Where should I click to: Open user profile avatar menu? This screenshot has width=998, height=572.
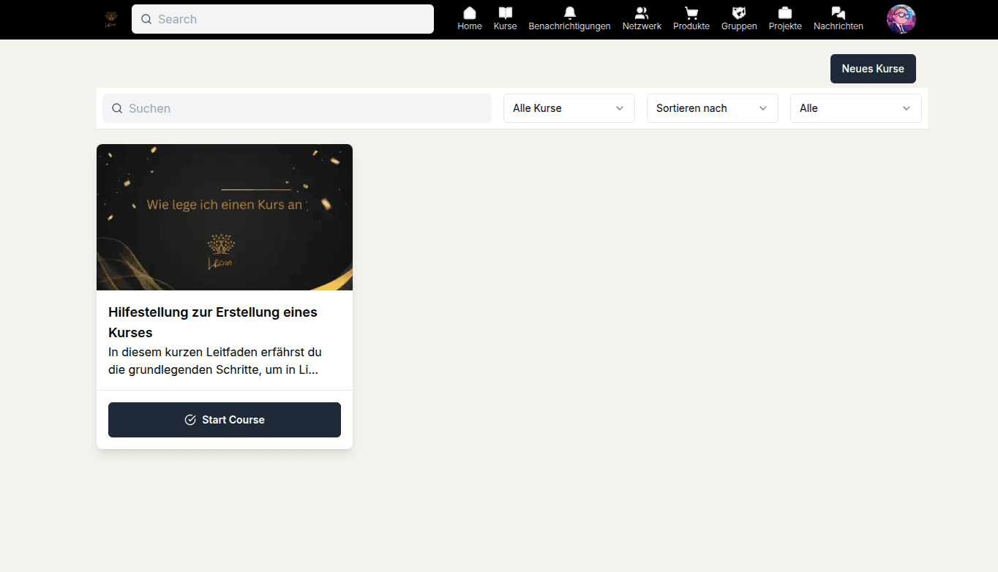[x=901, y=19]
